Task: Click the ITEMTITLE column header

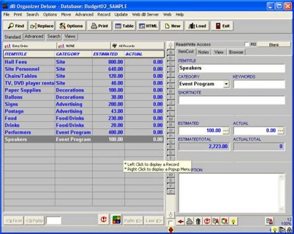Action: coord(29,54)
